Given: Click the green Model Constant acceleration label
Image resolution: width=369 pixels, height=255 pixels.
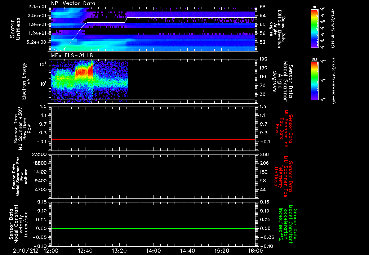Looking at the screenshot, I should pos(288,224).
